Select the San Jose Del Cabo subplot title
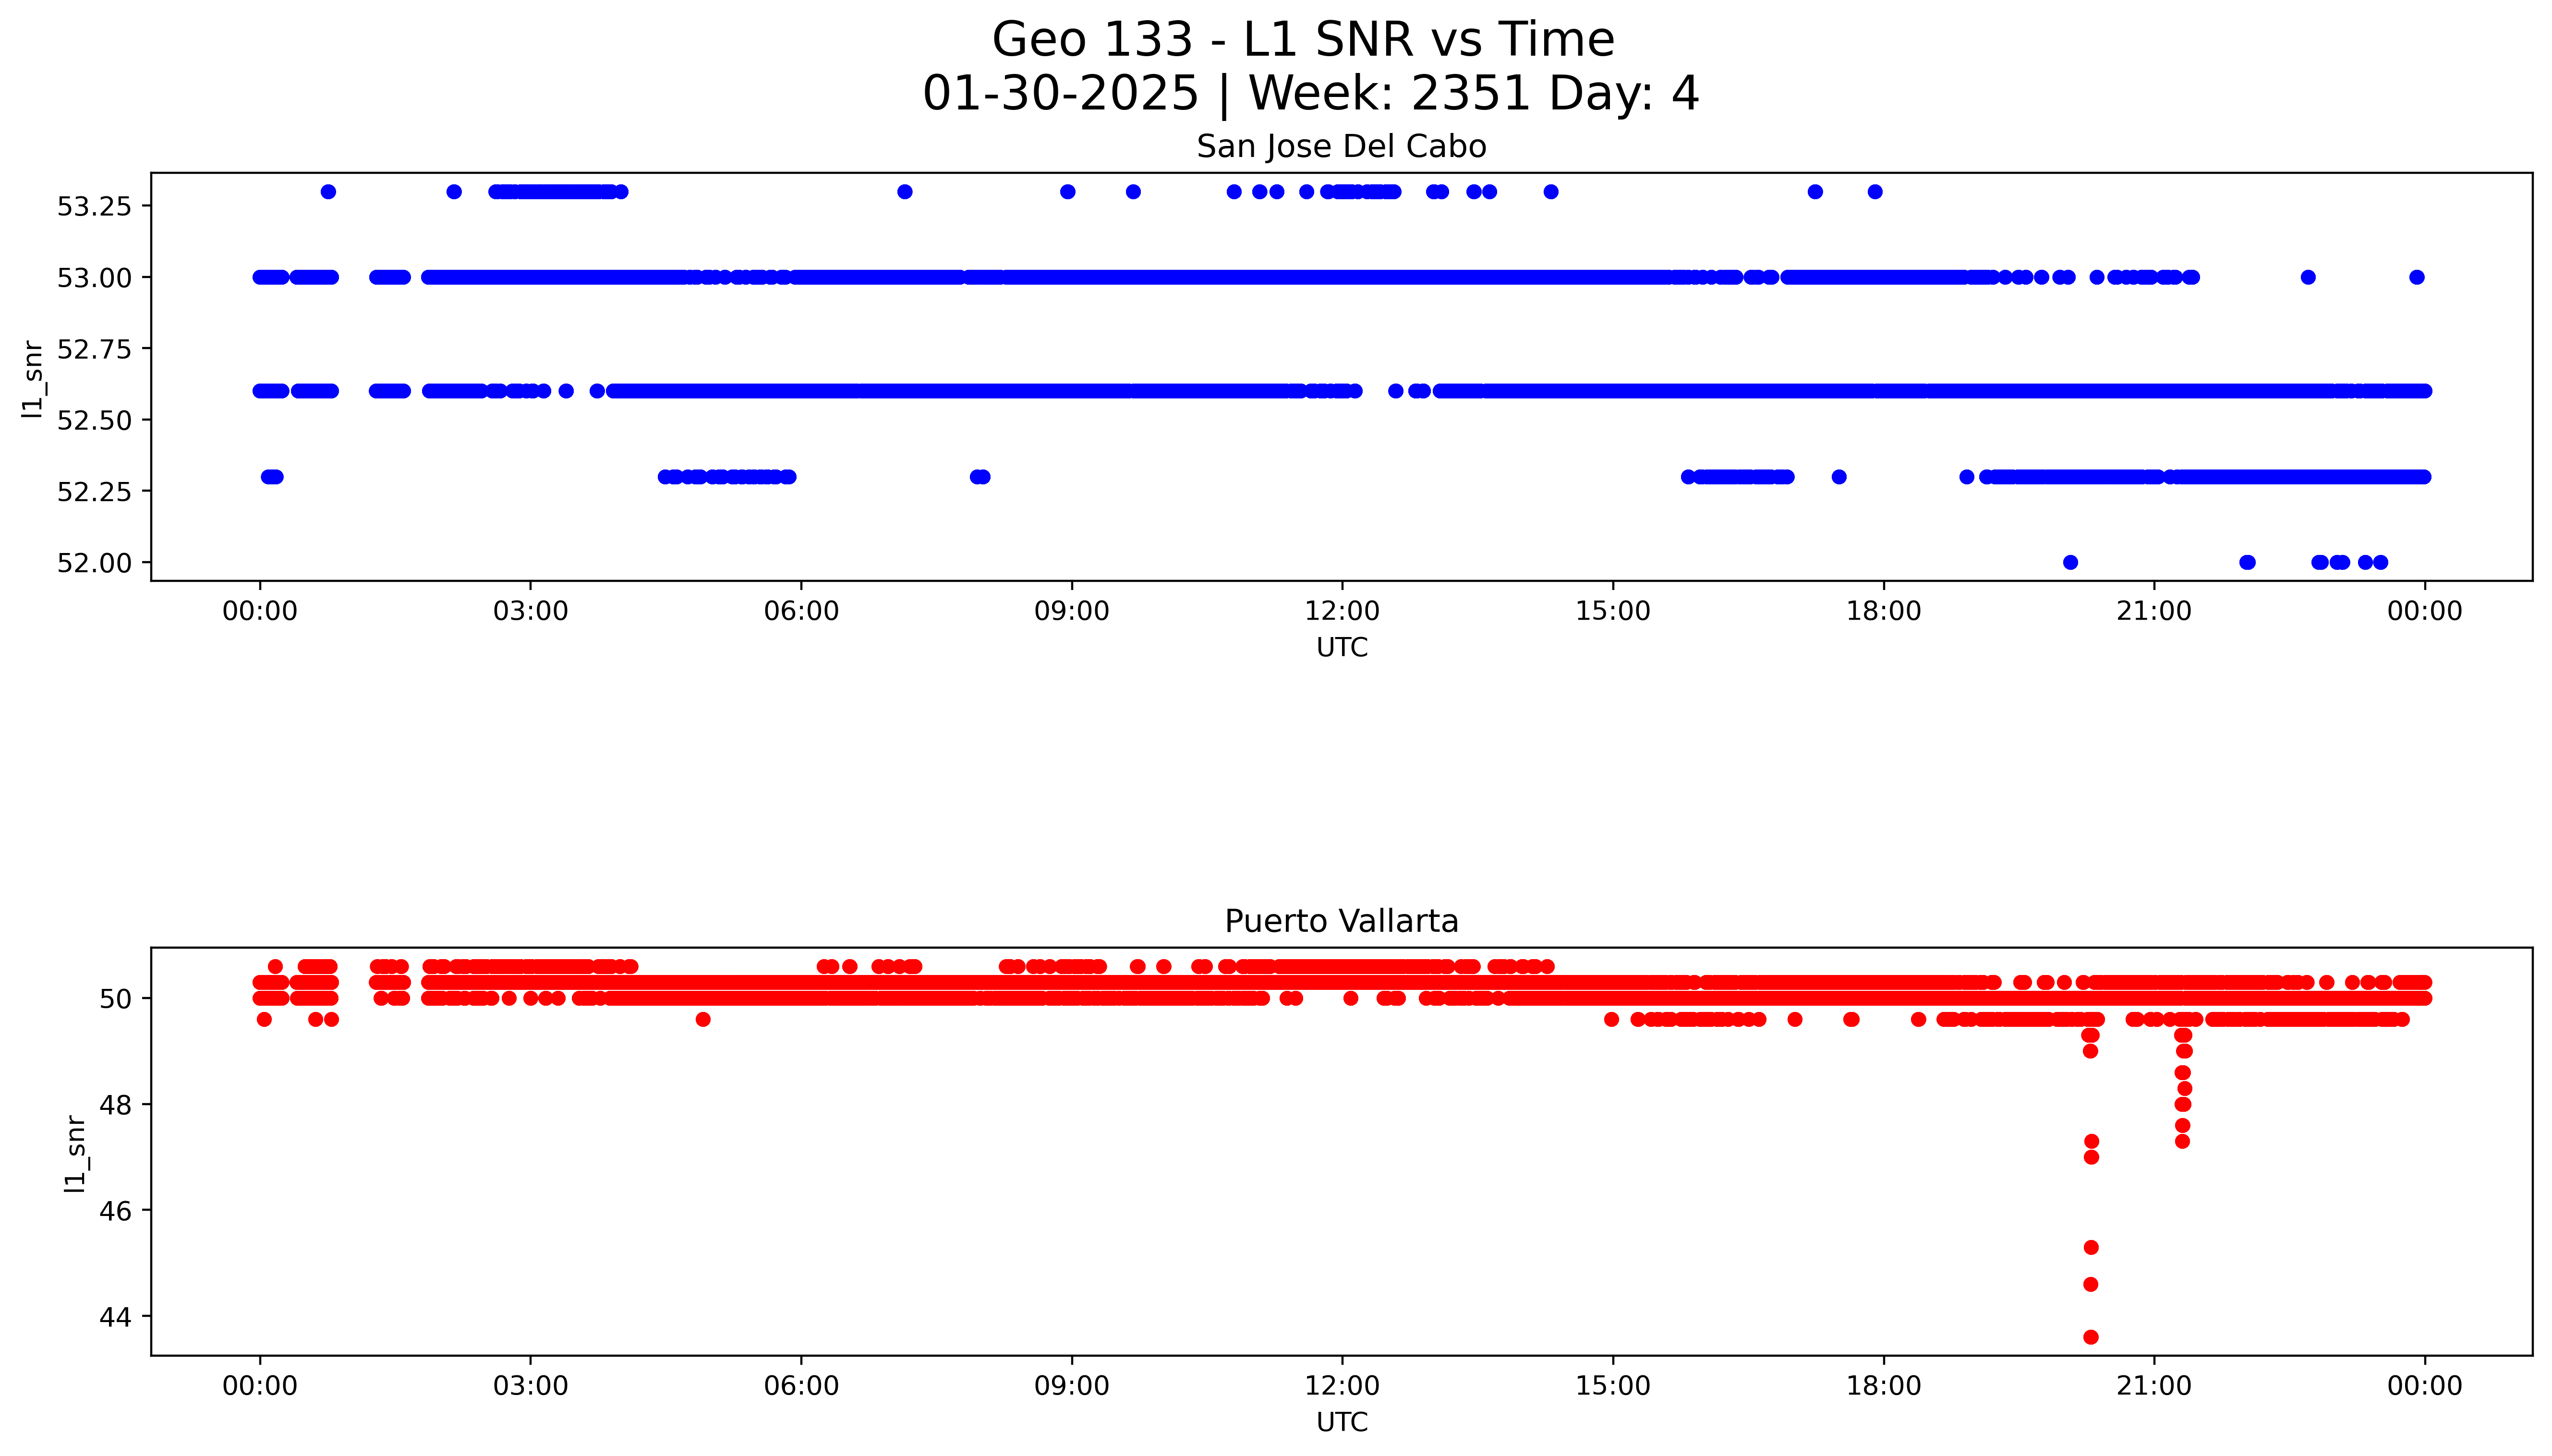 pos(1341,147)
